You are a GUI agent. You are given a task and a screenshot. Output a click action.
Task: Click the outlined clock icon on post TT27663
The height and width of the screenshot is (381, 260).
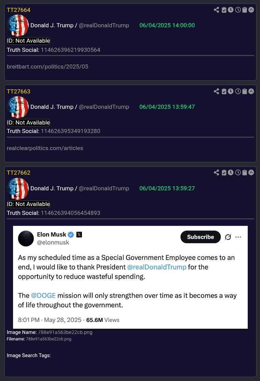(238, 91)
